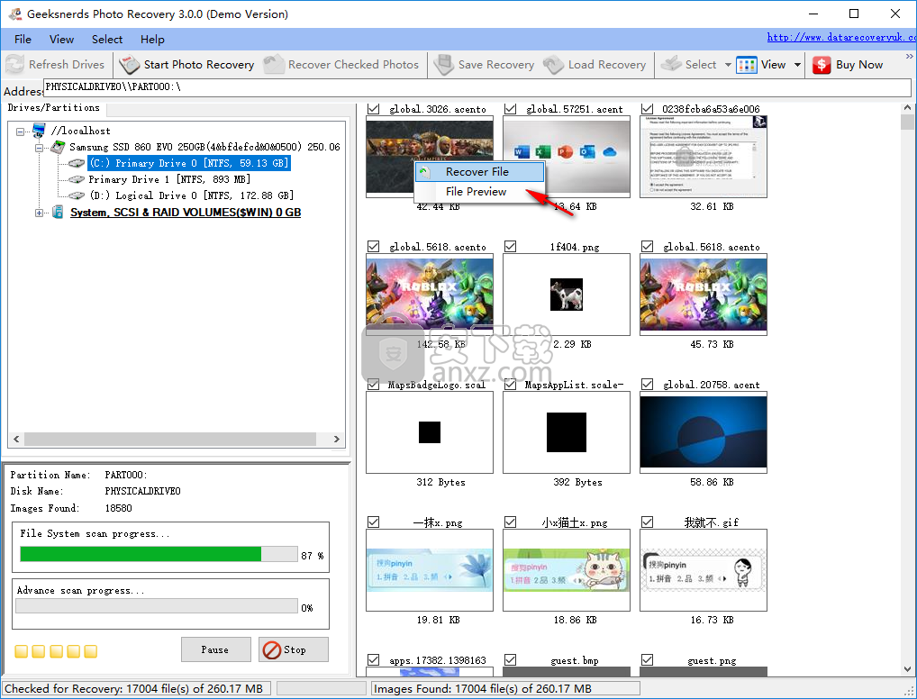The height and width of the screenshot is (699, 917).
Task: Click the Stop button label
Action: coord(295,649)
